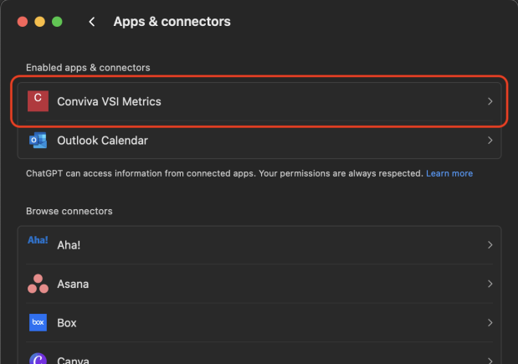Click the blue Box logo icon
Viewport: 518px width, 364px height.
tap(38, 322)
